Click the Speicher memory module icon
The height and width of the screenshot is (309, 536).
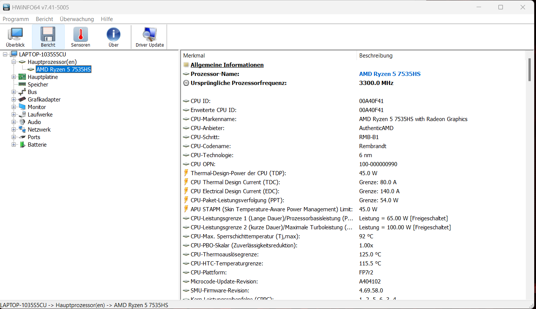[x=22, y=84]
